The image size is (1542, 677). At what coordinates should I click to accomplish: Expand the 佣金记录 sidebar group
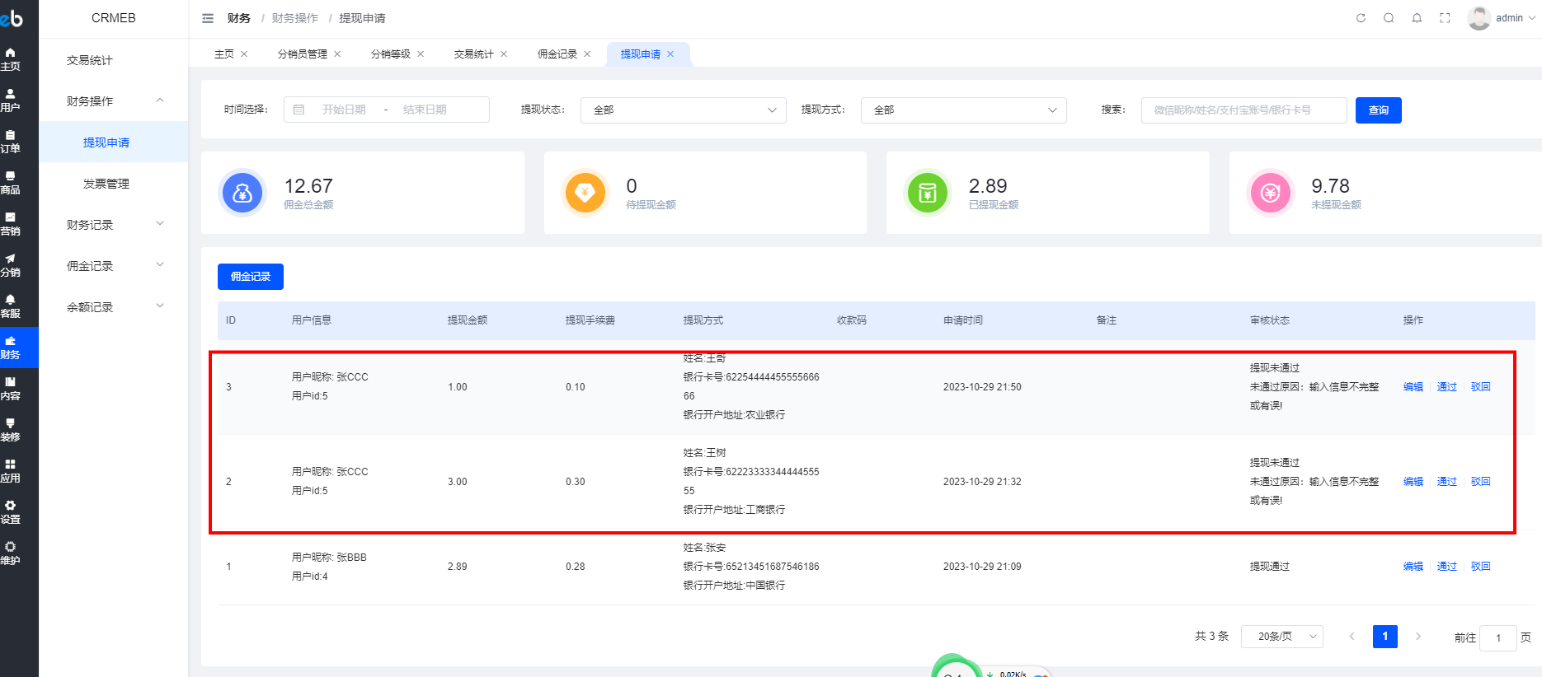[x=114, y=266]
